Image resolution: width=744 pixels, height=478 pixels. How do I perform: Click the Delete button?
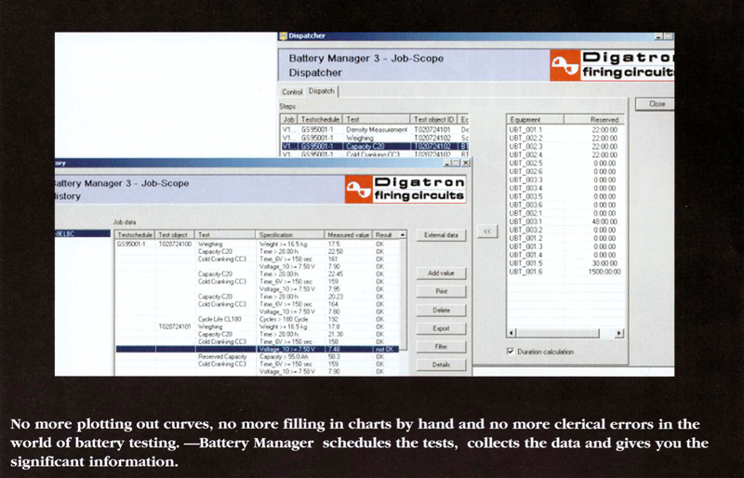[441, 310]
